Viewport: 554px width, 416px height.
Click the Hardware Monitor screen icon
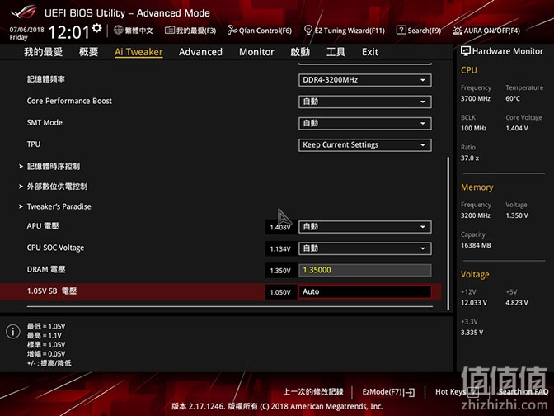pos(465,51)
